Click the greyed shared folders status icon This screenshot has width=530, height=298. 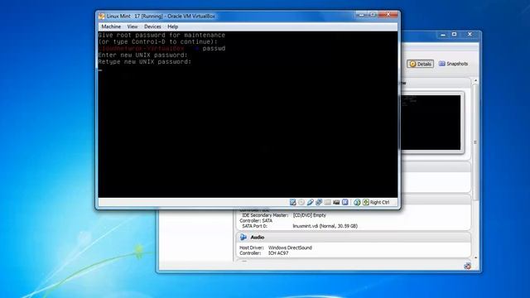[x=328, y=202]
